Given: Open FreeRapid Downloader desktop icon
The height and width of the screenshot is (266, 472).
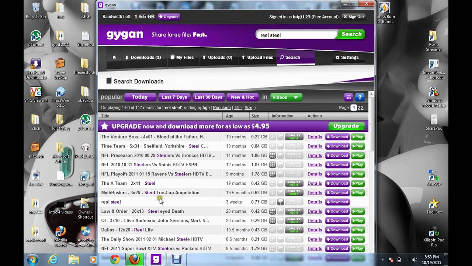Looking at the screenshot, I should [36, 69].
